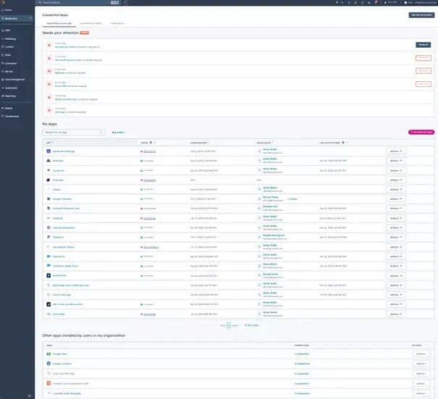Open the NetSuite disconnected status link

[x=149, y=218]
